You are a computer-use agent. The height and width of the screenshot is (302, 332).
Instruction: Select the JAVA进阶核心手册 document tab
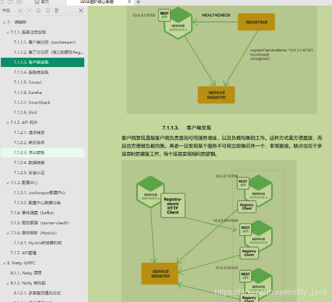[97, 2]
